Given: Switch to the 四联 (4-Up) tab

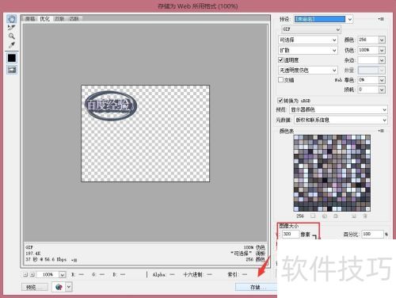Looking at the screenshot, I should click(x=74, y=19).
